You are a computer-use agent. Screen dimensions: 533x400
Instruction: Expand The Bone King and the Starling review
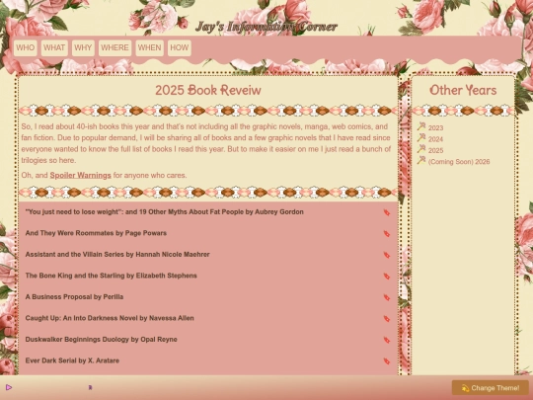tap(208, 276)
